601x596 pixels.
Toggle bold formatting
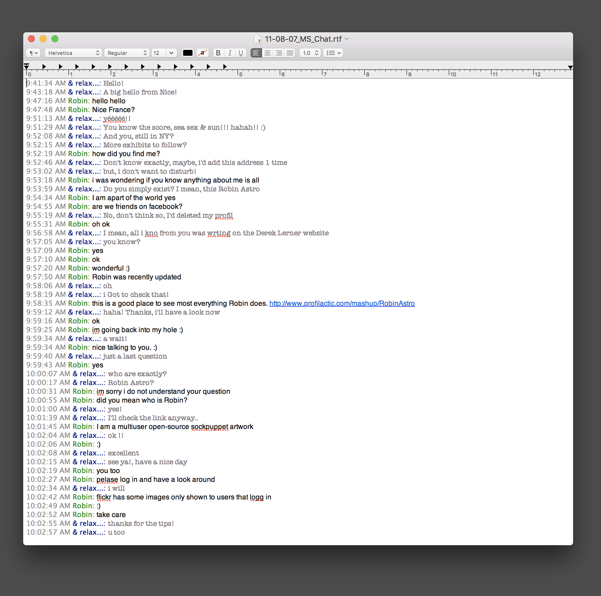(218, 53)
